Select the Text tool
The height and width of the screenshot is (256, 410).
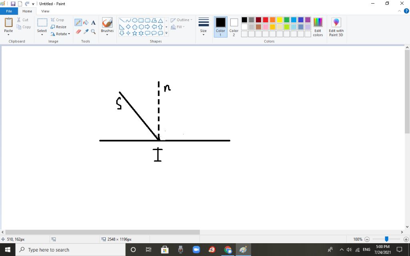tap(93, 23)
